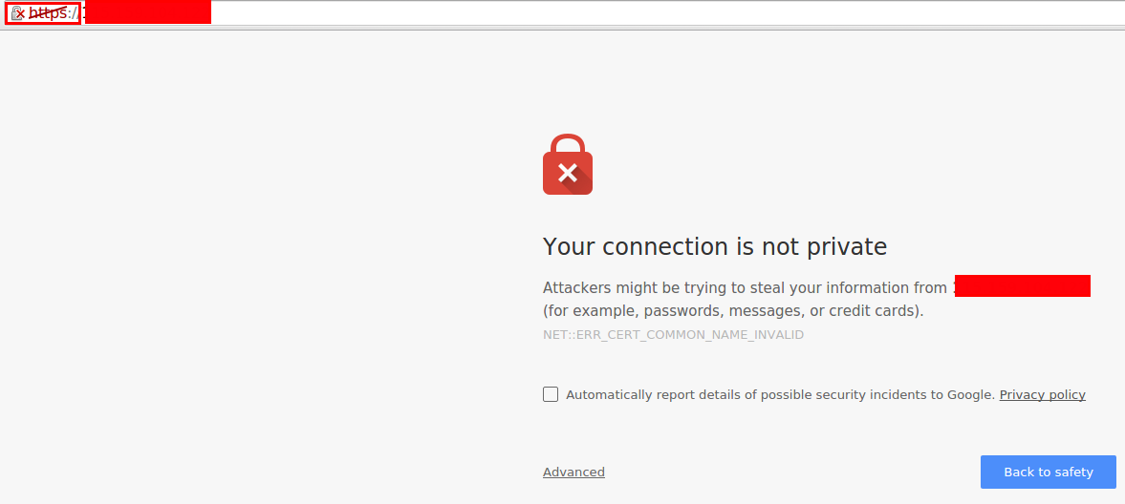This screenshot has height=504, width=1125.
Task: Click the NET::ERR_CERT_COMMON_NAME_INVALID error code
Action: click(x=673, y=335)
